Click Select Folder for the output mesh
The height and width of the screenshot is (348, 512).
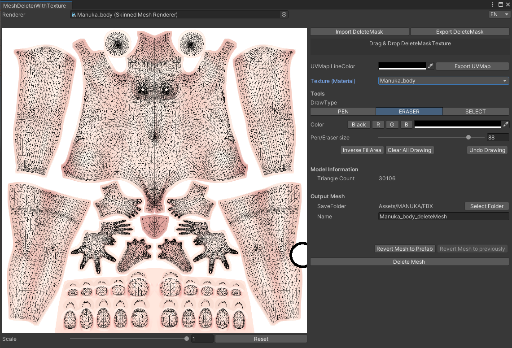[x=486, y=206]
